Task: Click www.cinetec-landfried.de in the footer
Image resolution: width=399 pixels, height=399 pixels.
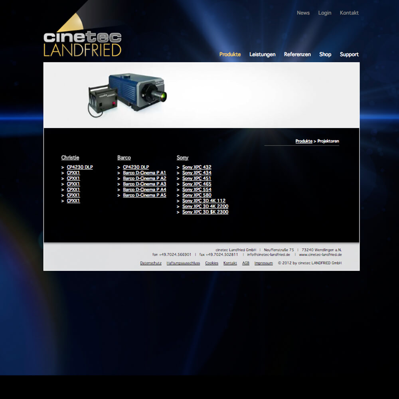Action: [x=320, y=255]
